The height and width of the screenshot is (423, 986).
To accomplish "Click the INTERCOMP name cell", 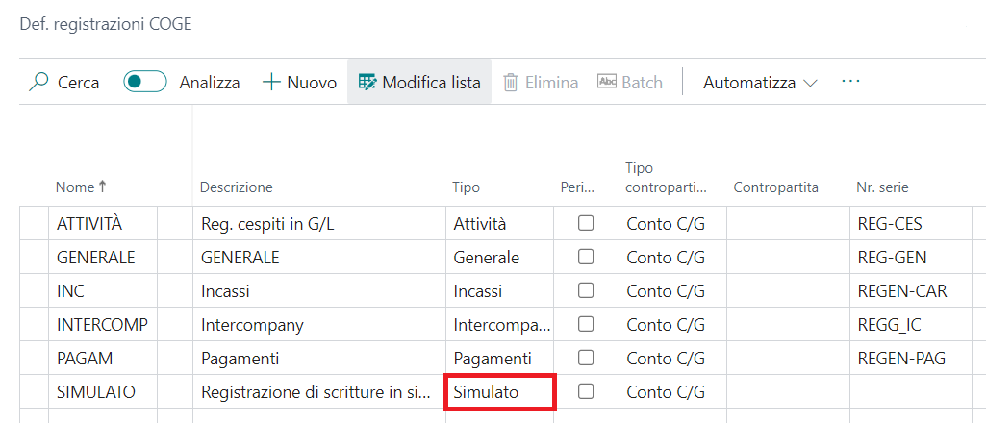I will coord(103,325).
